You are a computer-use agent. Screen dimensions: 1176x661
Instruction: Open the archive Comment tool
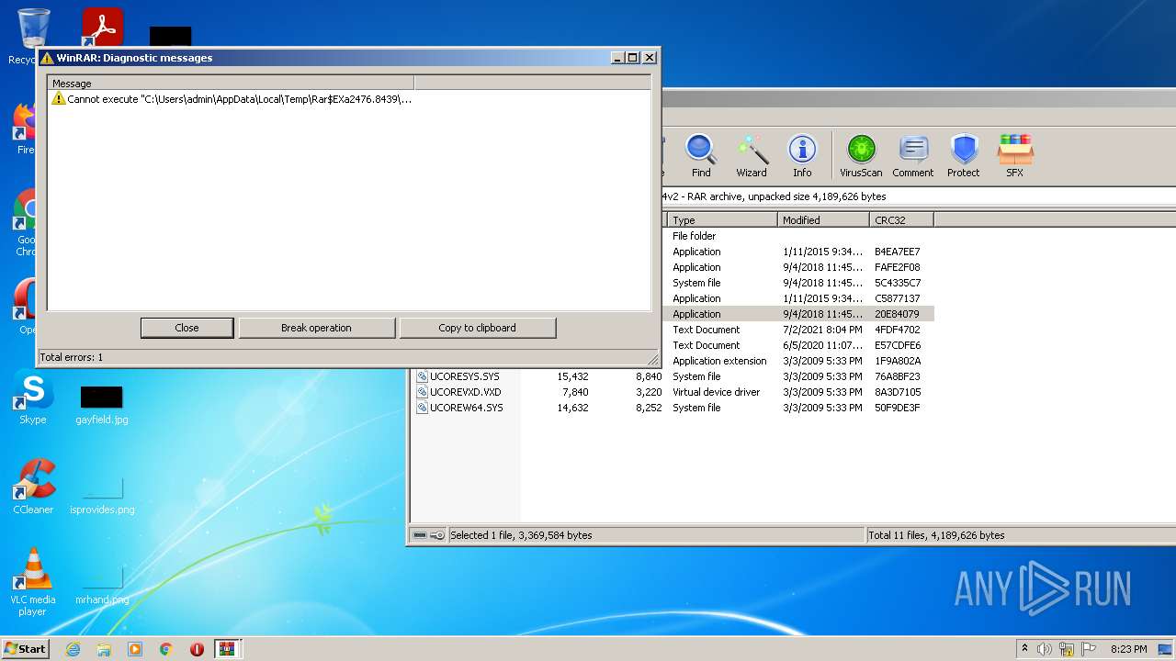point(912,155)
